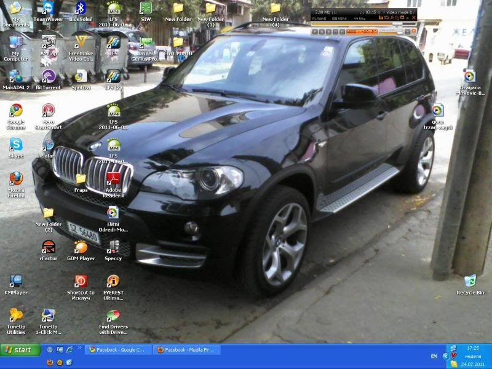This screenshot has width=492, height=369.
Task: Select the New Folder (3) icon
Action: click(210, 14)
